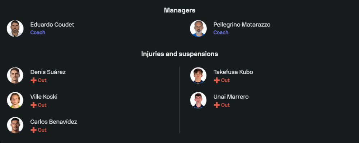This screenshot has width=359, height=143.
Task: Open Eduardo Coudet's profile name link
Action: [52, 25]
